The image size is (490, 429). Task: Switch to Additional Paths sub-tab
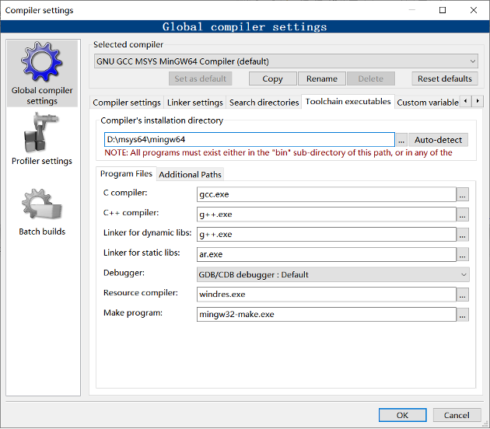pyautogui.click(x=190, y=175)
